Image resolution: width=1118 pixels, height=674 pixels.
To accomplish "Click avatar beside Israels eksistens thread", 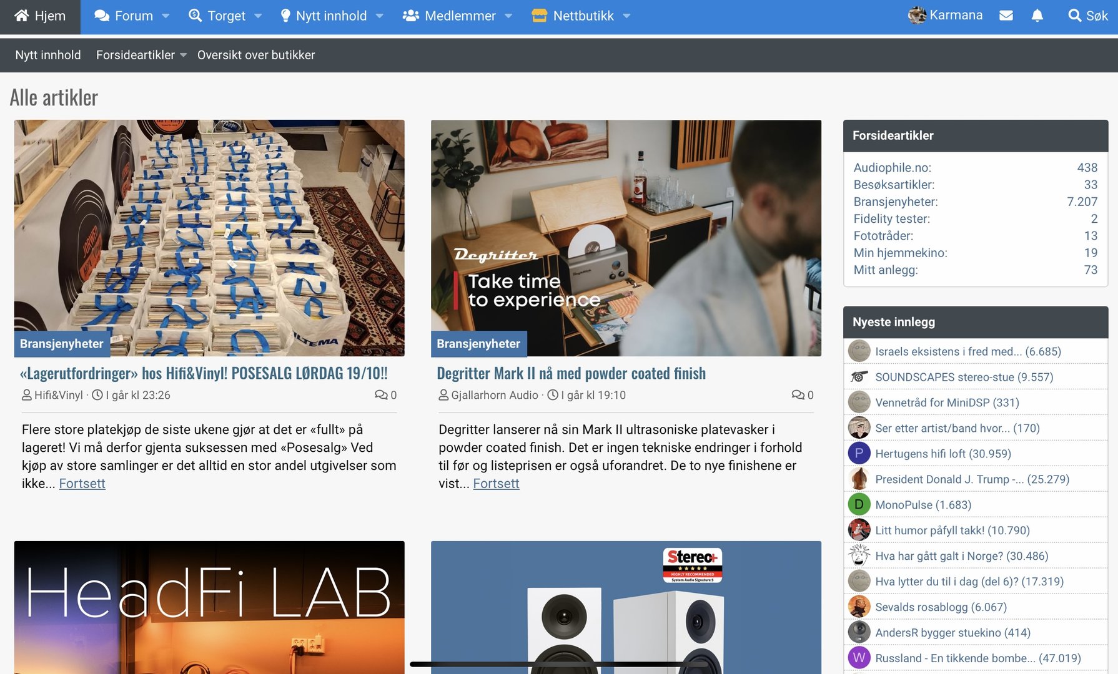I will 859,351.
